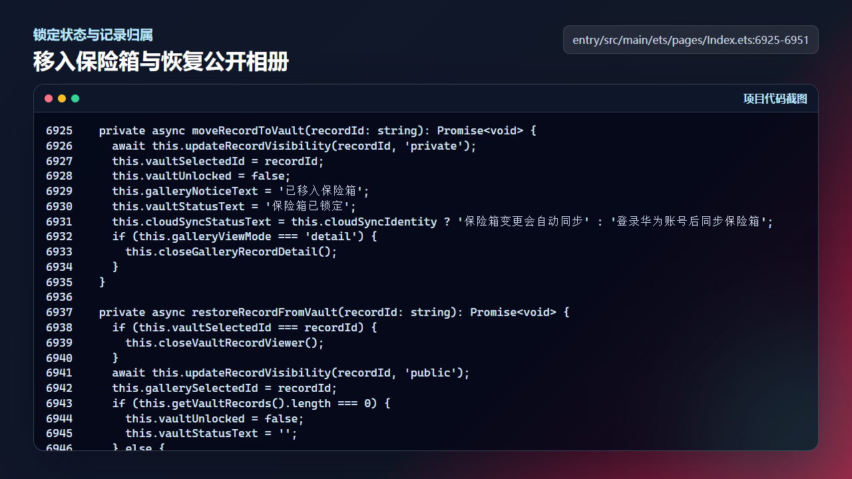Click the vaultStatusText '保险箱已锁定' line

[234, 206]
